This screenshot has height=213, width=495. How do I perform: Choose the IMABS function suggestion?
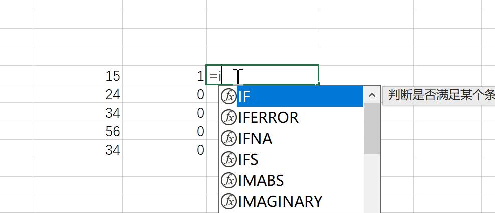[x=262, y=180]
